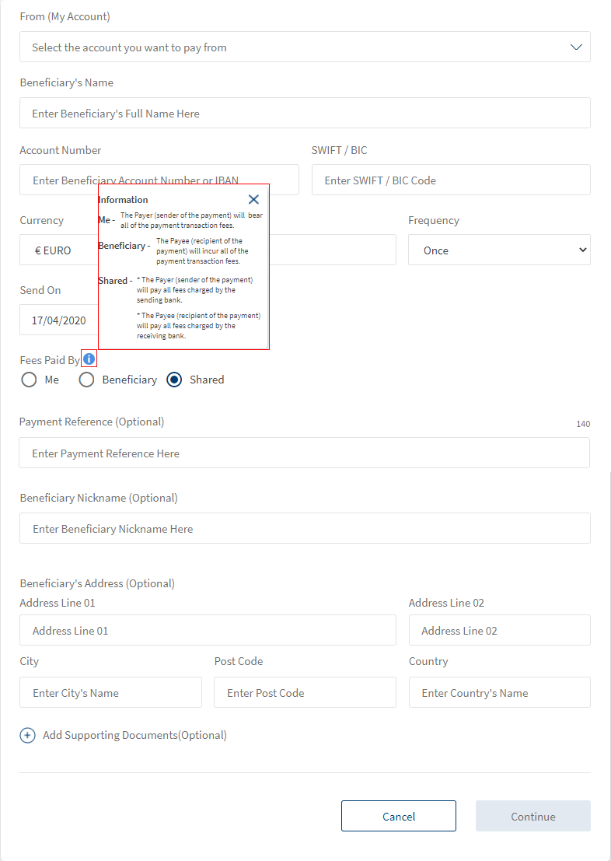Expand the Frequency dropdown showing Once

498,250
